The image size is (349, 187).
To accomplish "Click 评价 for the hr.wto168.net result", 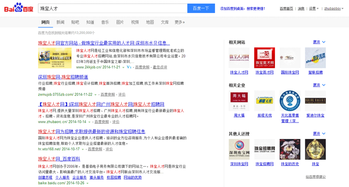I will tap(109, 149).
